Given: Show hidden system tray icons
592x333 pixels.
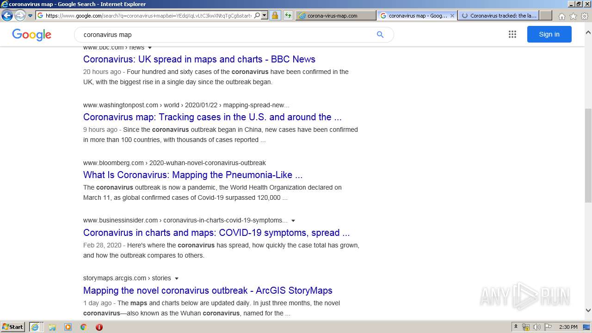Looking at the screenshot, I should [516, 327].
